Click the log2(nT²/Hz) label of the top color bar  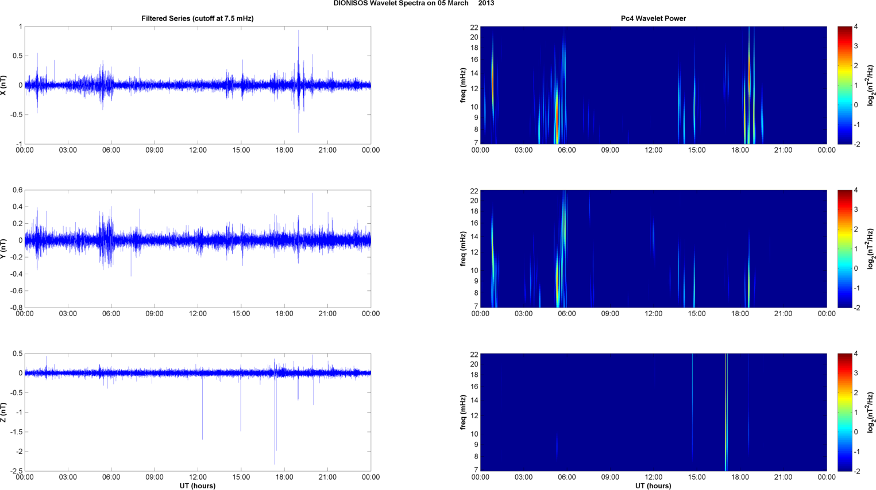click(871, 85)
